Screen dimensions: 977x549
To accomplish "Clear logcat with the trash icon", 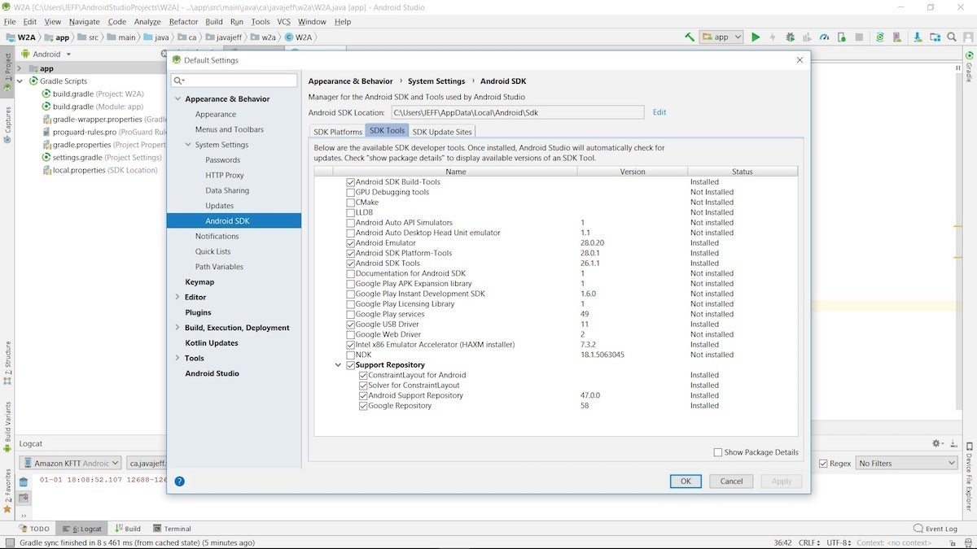I will click(x=24, y=481).
